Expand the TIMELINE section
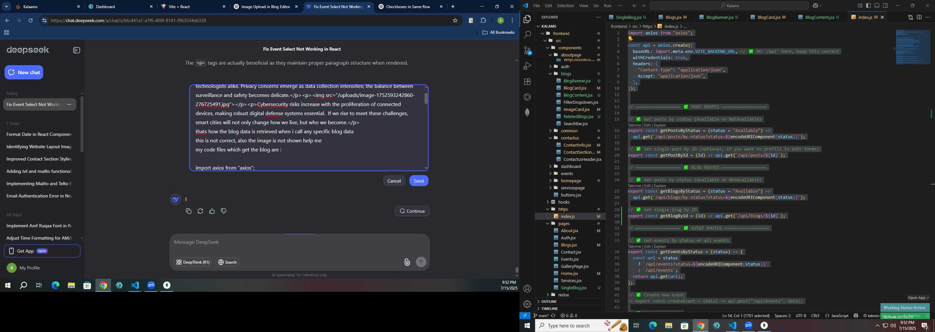This screenshot has height=332, width=935. click(x=549, y=309)
